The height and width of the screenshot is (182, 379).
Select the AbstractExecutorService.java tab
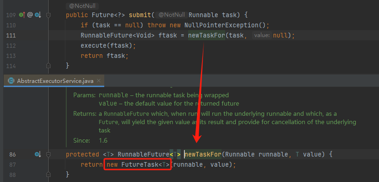pos(54,81)
